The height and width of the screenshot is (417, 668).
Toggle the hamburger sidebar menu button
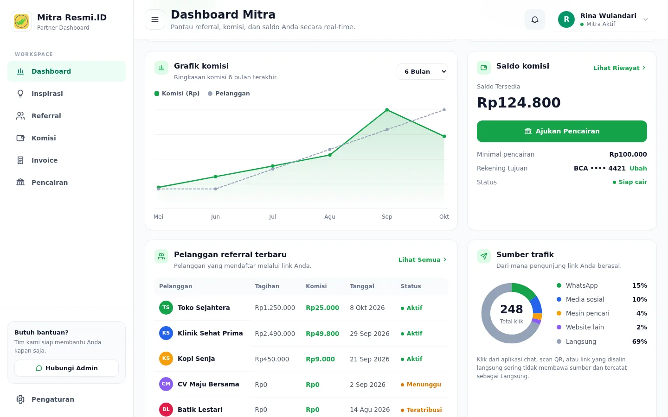tap(155, 19)
